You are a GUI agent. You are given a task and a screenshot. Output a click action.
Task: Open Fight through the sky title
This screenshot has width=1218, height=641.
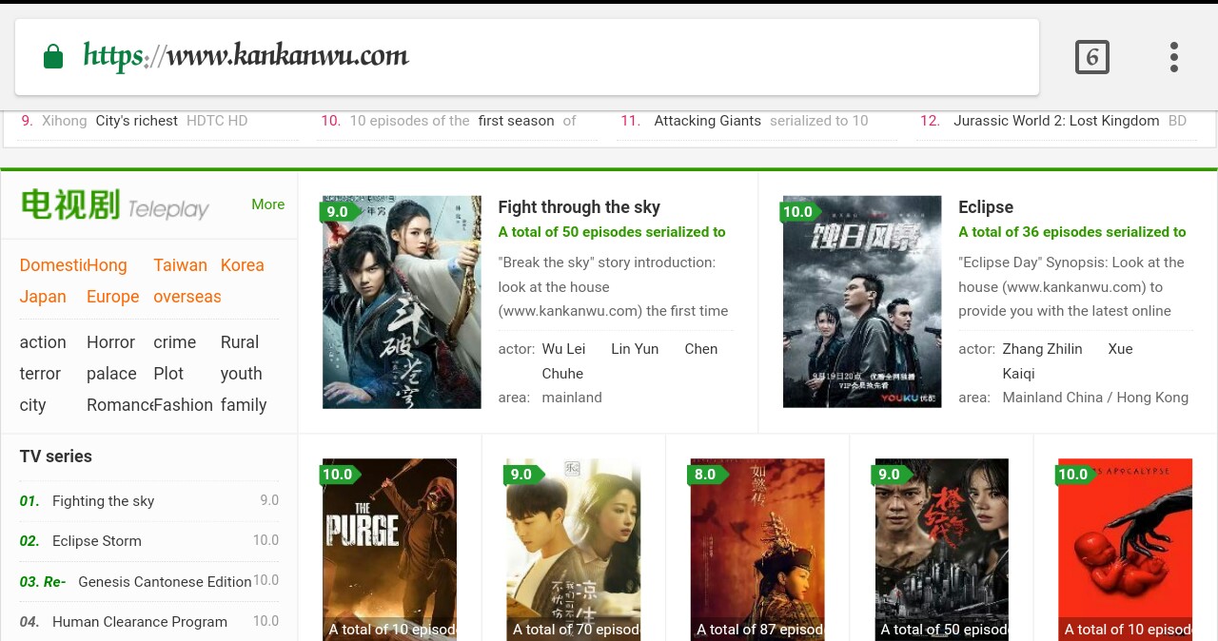pyautogui.click(x=579, y=207)
